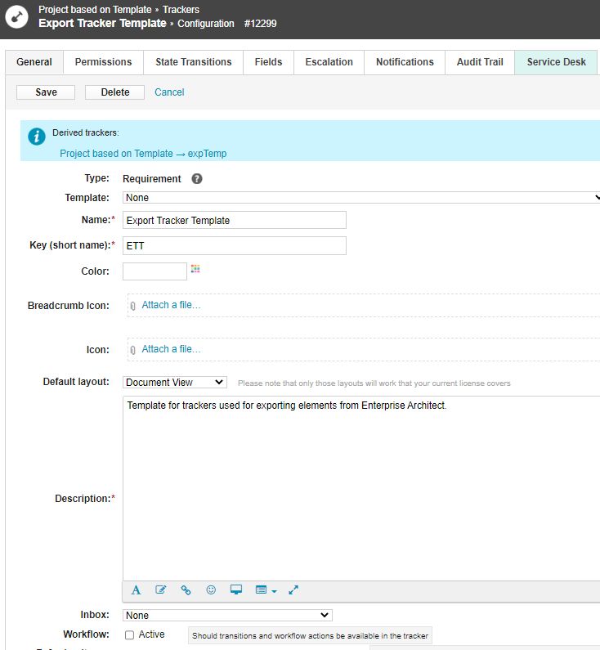Open the Fields tab
The width and height of the screenshot is (600, 650).
point(268,62)
